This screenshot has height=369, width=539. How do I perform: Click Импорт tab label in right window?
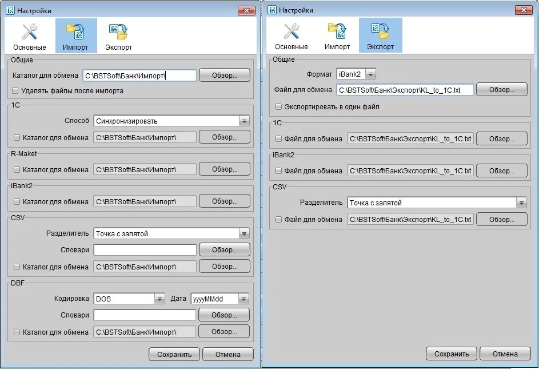pos(337,46)
